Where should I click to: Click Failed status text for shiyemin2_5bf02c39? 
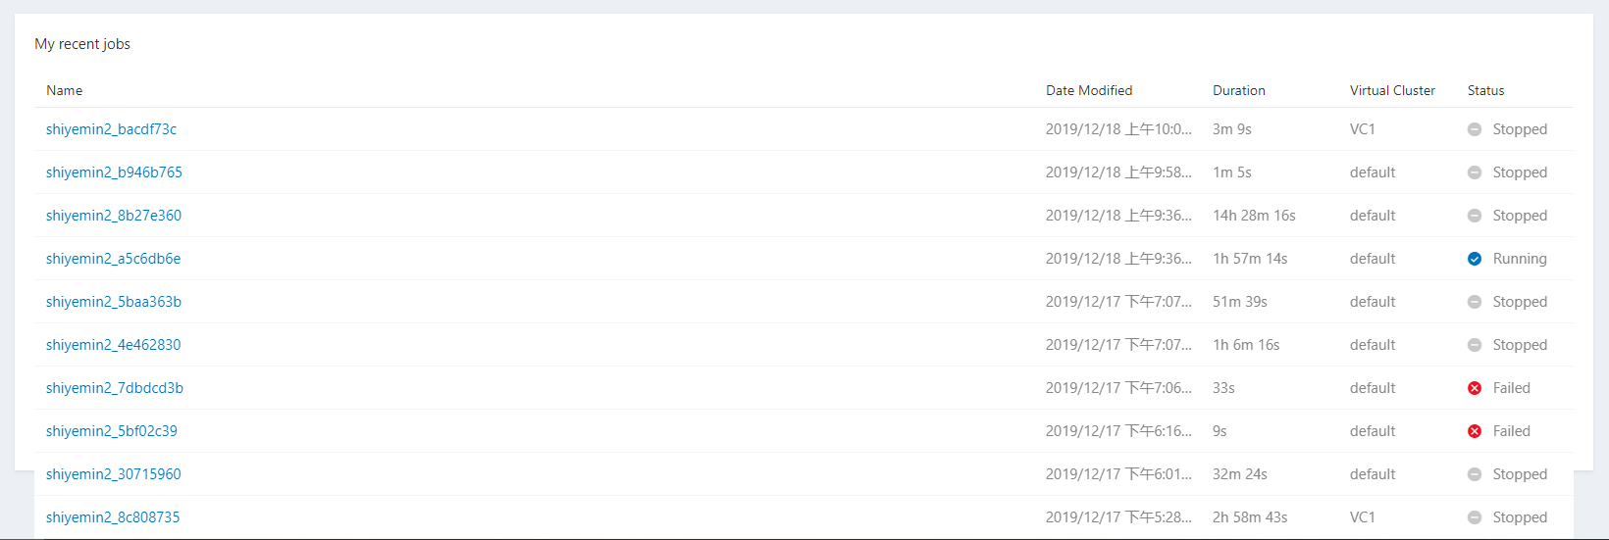1512,431
